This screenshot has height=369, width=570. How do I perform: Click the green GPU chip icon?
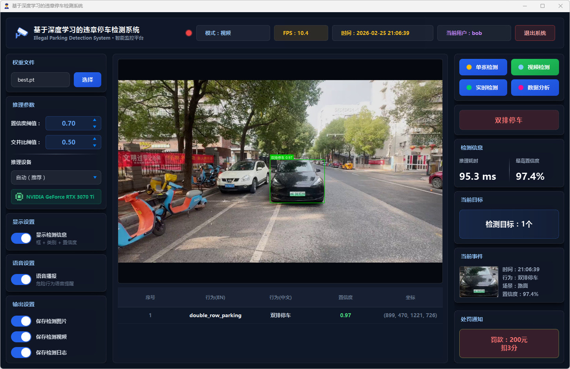tap(19, 197)
